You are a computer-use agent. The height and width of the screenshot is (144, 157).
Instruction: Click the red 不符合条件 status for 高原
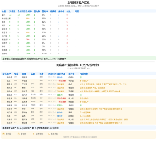click(62, 81)
